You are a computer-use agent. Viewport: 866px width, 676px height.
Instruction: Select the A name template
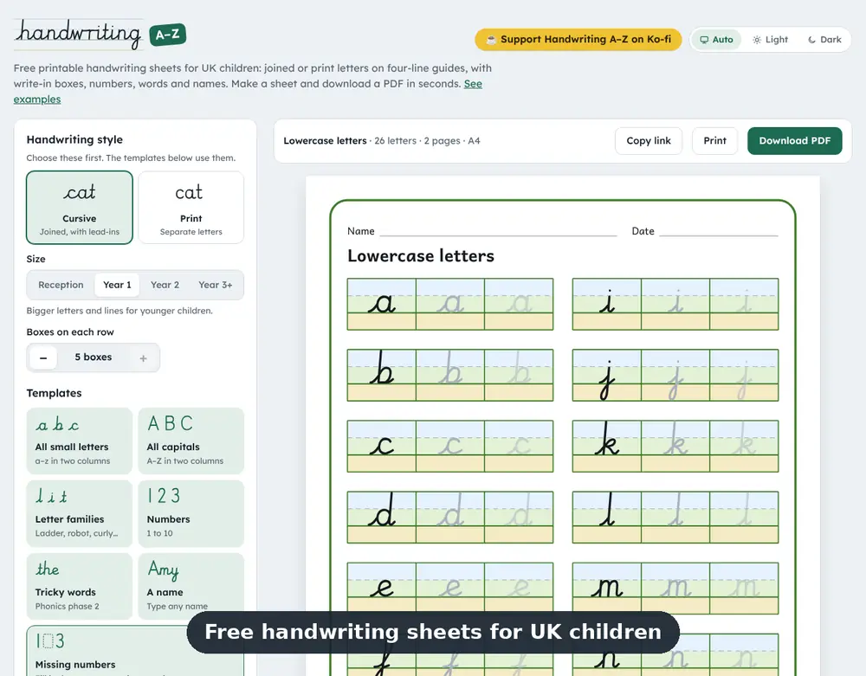coord(191,586)
